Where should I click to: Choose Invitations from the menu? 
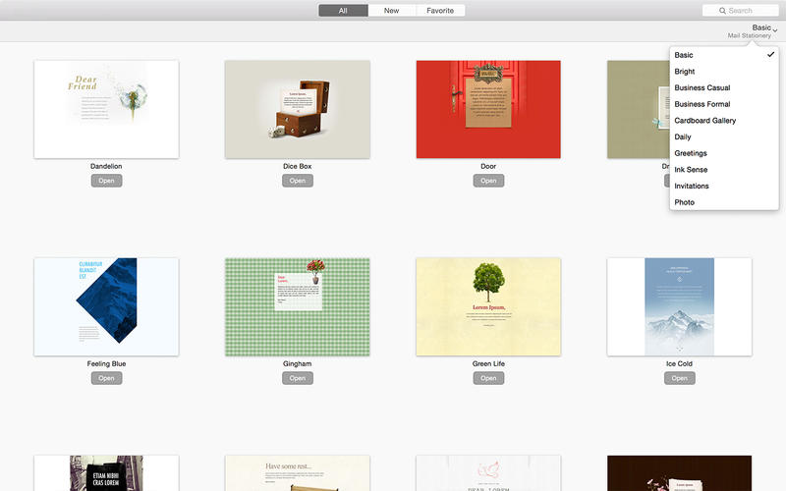click(x=724, y=186)
